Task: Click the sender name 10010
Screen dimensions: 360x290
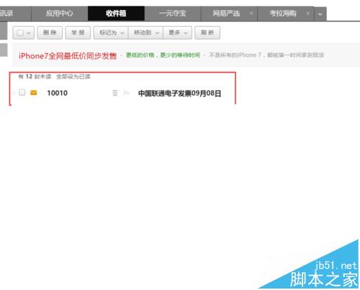Action: click(x=57, y=93)
